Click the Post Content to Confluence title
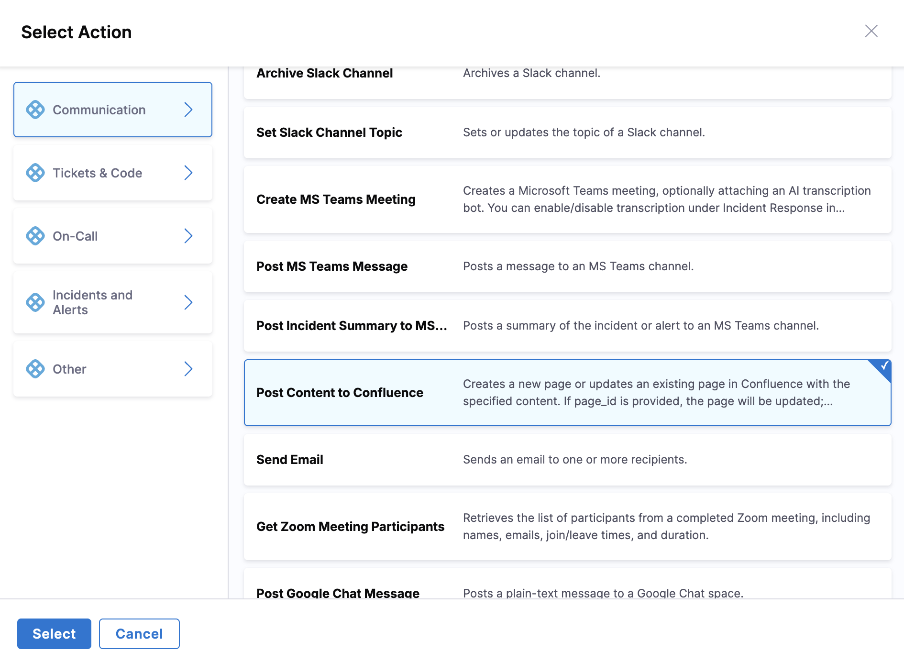 click(340, 393)
